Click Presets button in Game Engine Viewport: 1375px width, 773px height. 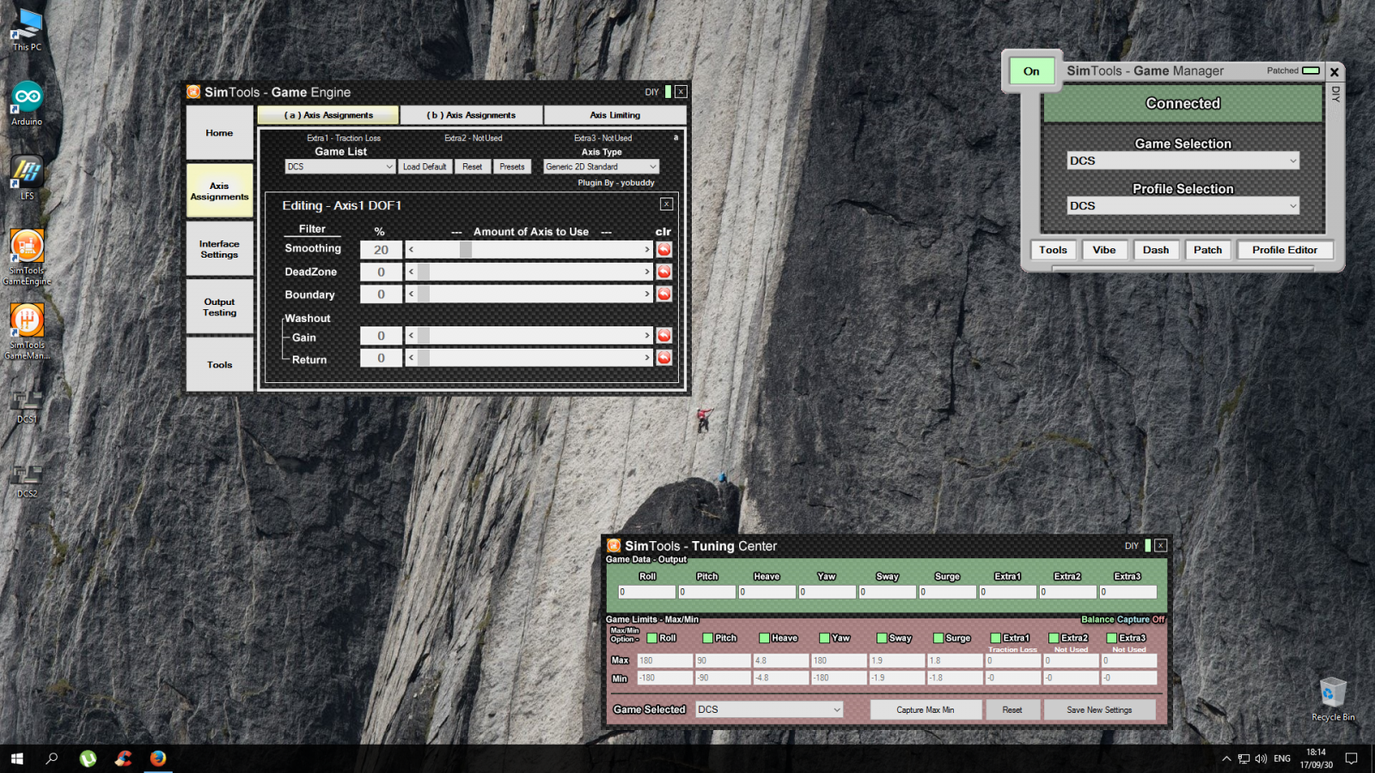click(512, 167)
